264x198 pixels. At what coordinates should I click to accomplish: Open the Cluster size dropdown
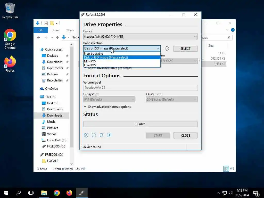pos(172,100)
